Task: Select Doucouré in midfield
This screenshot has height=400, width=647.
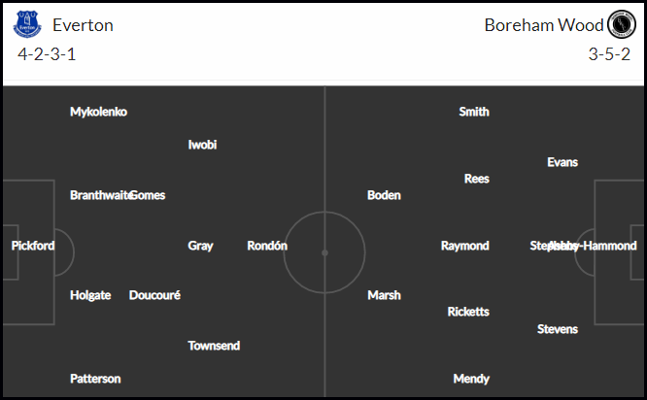Action: 154,295
